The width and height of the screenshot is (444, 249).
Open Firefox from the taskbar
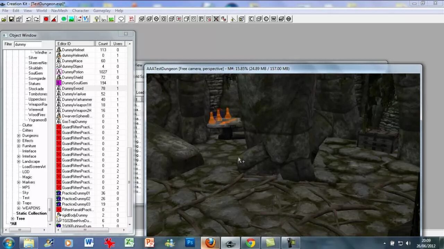(210, 243)
